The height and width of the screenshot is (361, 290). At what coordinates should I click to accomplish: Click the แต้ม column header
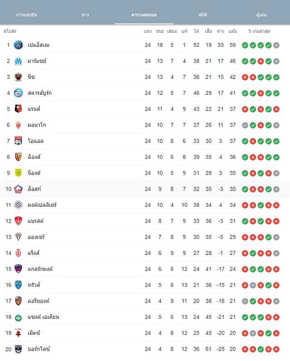(x=233, y=31)
